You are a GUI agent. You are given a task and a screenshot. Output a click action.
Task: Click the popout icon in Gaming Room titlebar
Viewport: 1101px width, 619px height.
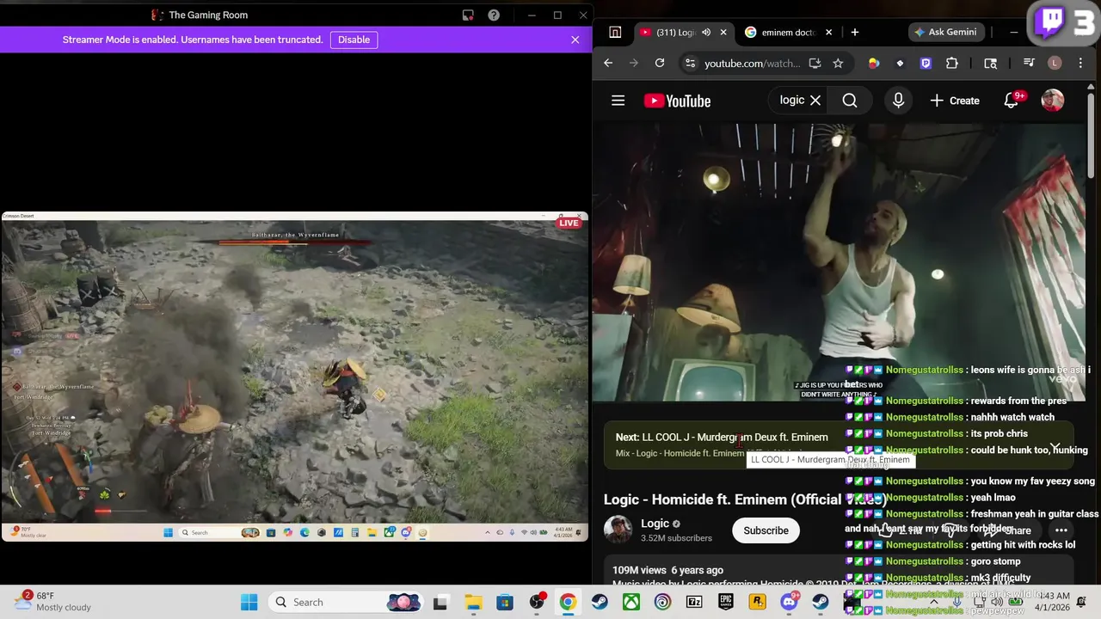pyautogui.click(x=468, y=15)
